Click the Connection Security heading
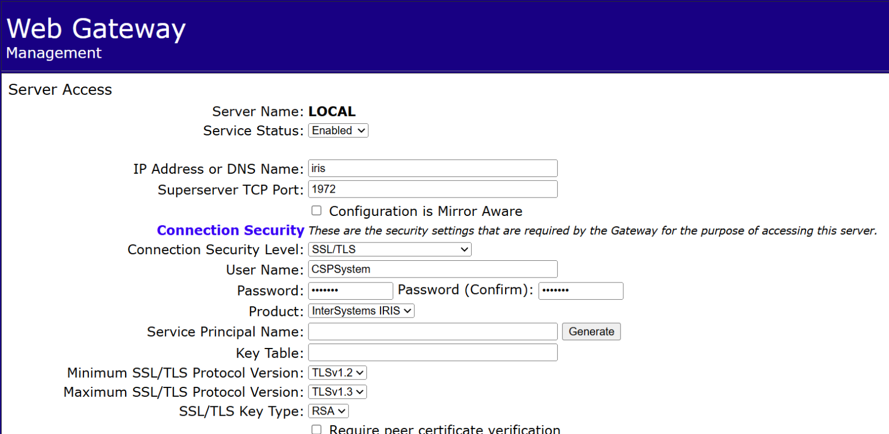The image size is (889, 434). click(231, 230)
